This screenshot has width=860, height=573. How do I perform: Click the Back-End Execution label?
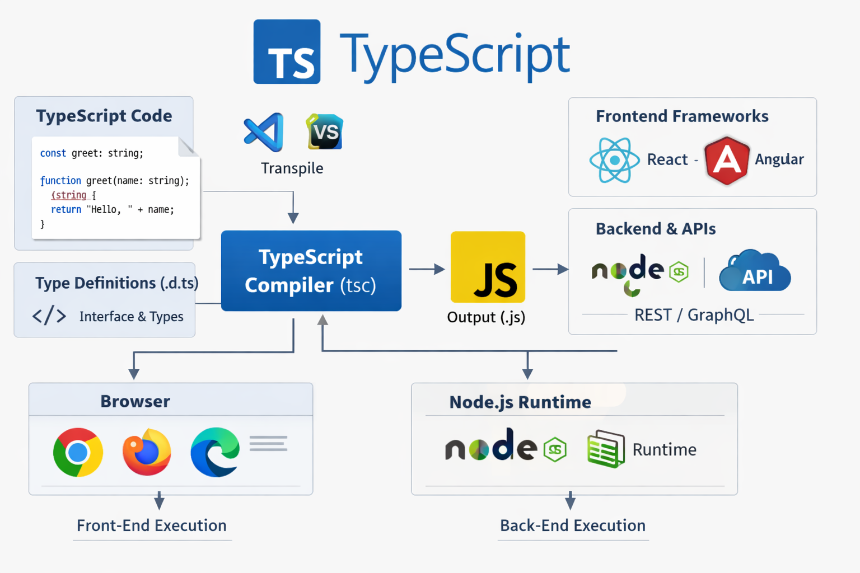tap(573, 525)
